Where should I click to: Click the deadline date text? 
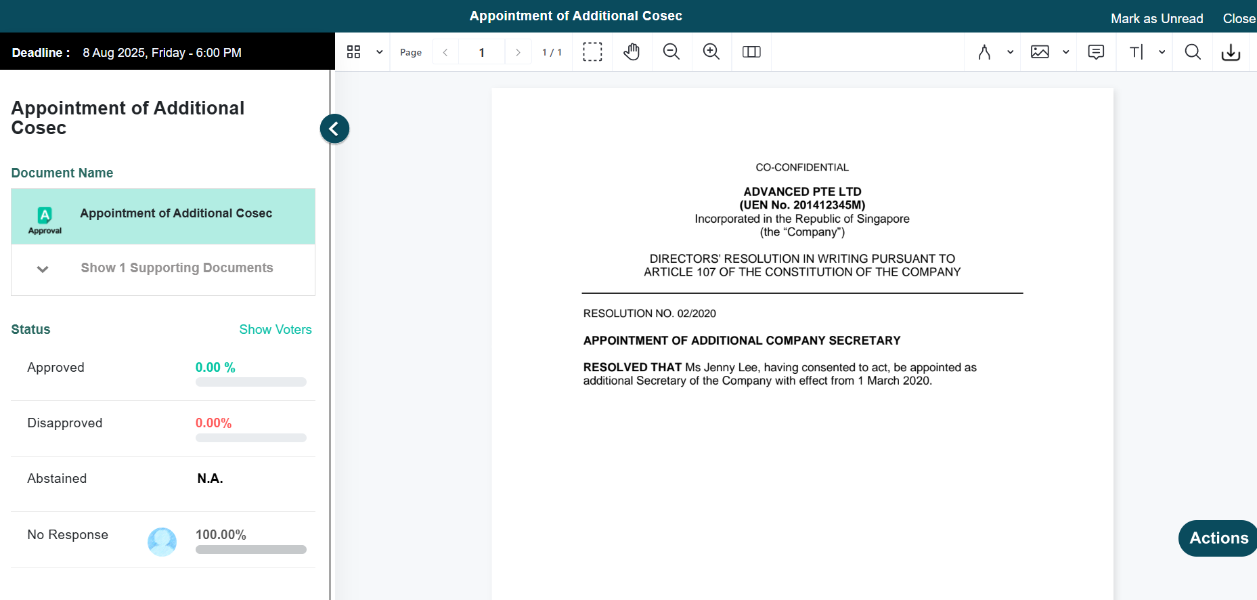(x=162, y=53)
